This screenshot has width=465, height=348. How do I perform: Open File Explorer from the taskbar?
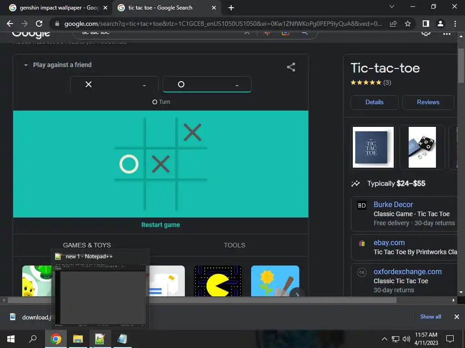[78, 339]
